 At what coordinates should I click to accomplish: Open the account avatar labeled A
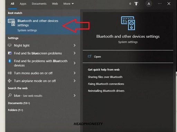click(x=149, y=4)
